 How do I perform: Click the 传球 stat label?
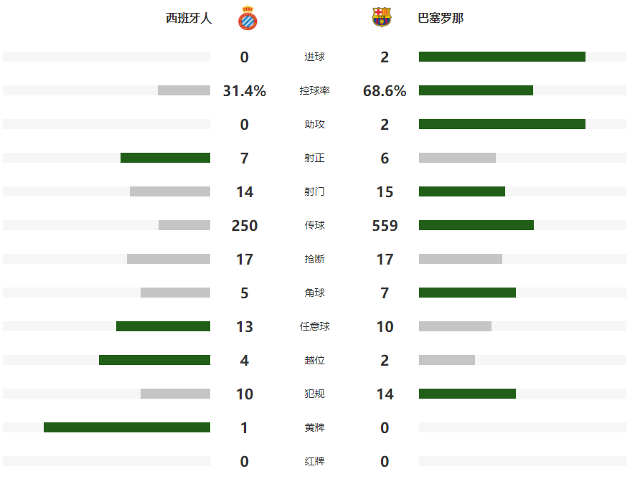pyautogui.click(x=314, y=226)
